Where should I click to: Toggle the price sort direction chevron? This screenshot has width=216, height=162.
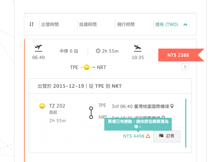(x=185, y=24)
